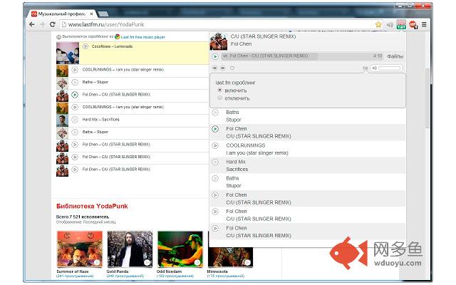Select the включить scrobbling radio button
456x285 pixels.
pyautogui.click(x=220, y=90)
